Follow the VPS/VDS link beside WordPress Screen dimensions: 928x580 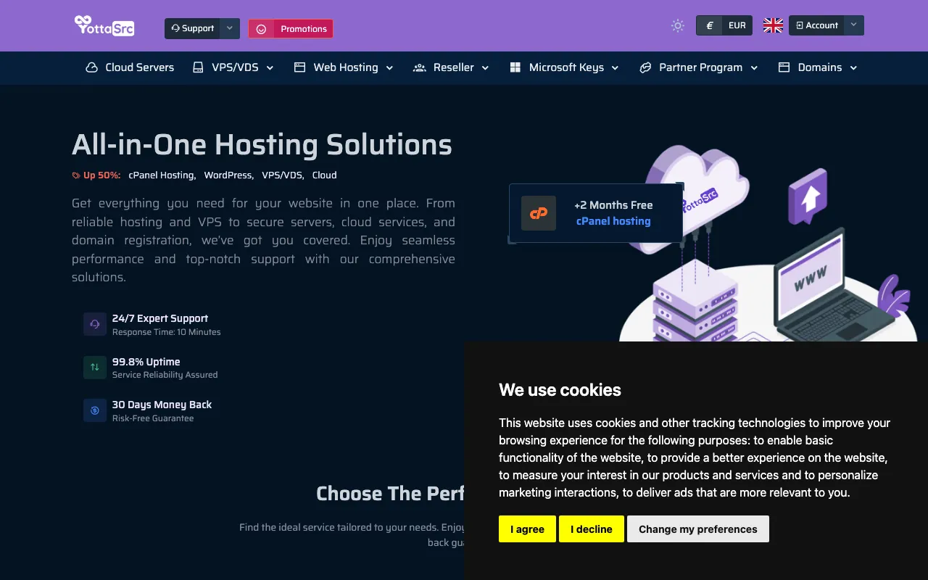(x=281, y=175)
